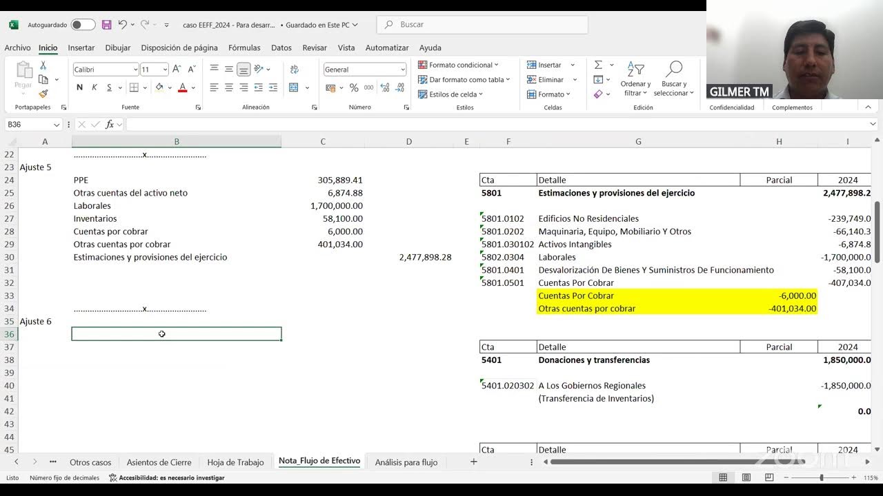Collapse the ribbon with the chevron

pos(868,107)
